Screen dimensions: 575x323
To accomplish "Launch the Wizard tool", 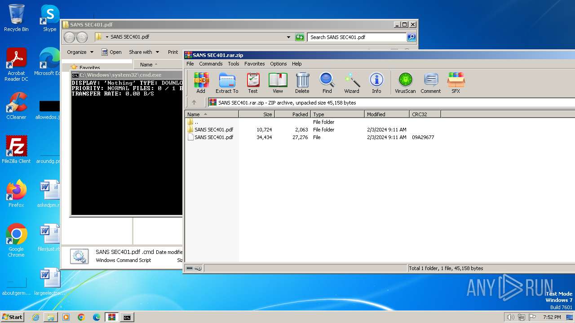I will coord(352,83).
